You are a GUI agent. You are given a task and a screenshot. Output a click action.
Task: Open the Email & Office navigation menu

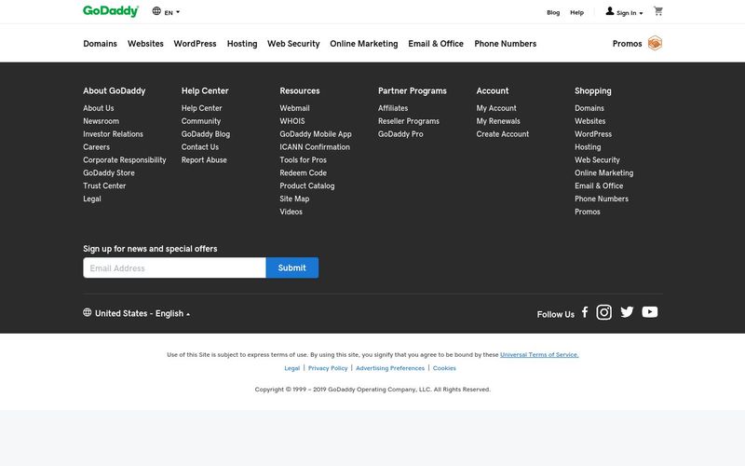tap(436, 44)
